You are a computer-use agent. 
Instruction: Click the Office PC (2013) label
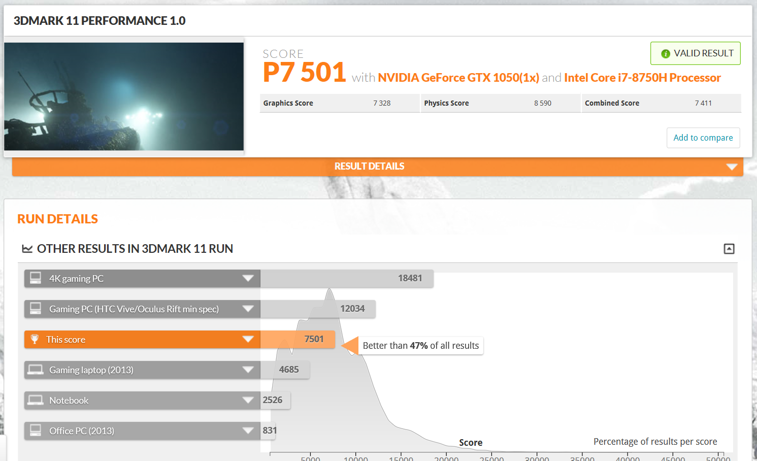pos(82,431)
